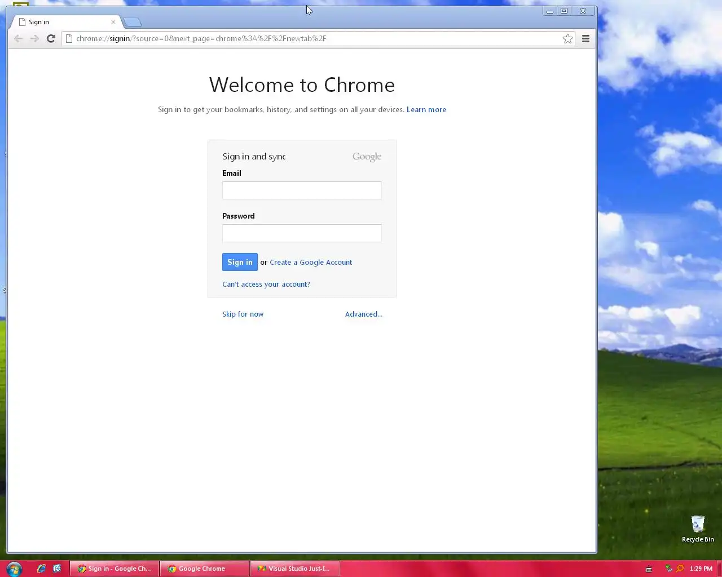
Task: Click the second quick launch icon
Action: (57, 569)
